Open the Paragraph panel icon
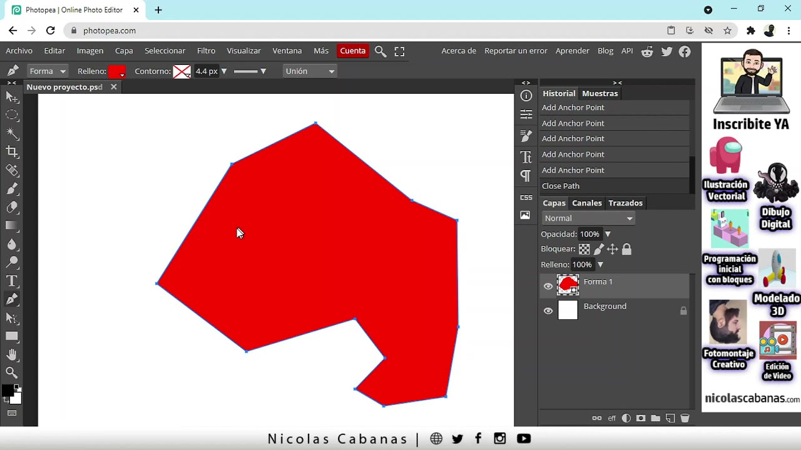This screenshot has height=450, width=801. pos(526,176)
